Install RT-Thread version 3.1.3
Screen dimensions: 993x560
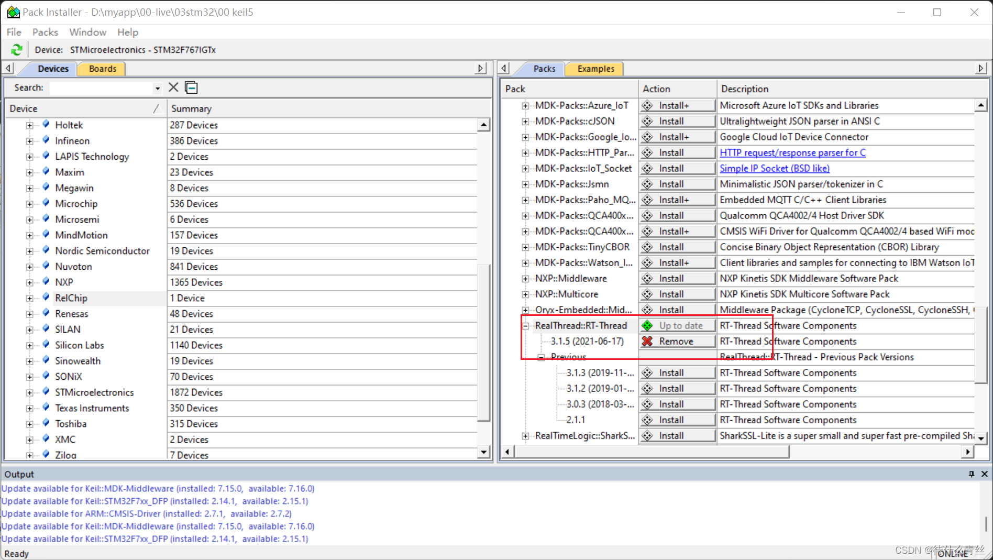(x=678, y=372)
